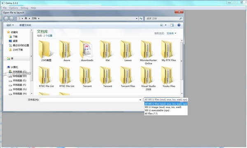Image resolution: width=247 pixels, height=148 pixels.
Task: Open the view mode dropdown arrow
Action: [165, 25]
